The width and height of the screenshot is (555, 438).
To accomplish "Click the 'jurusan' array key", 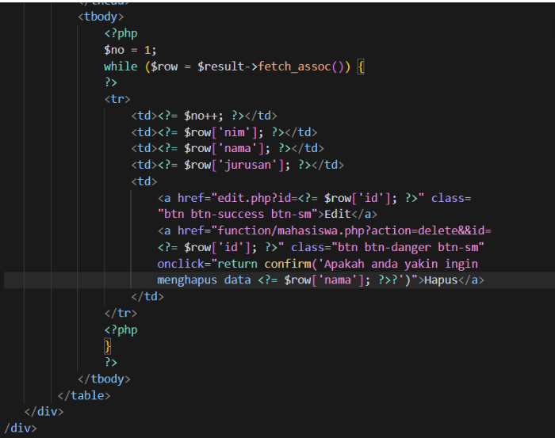I will [x=254, y=166].
